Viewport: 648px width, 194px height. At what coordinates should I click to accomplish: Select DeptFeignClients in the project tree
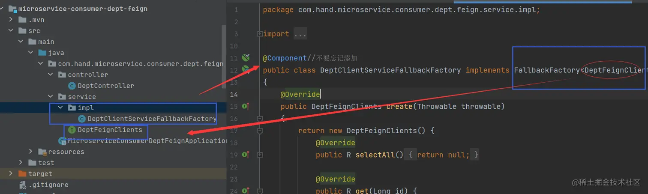coord(110,130)
